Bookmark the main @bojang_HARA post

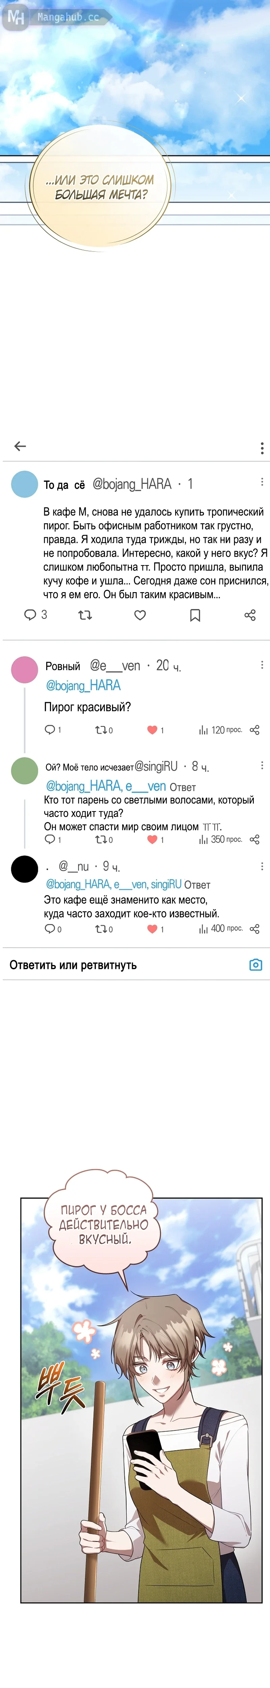tap(195, 615)
